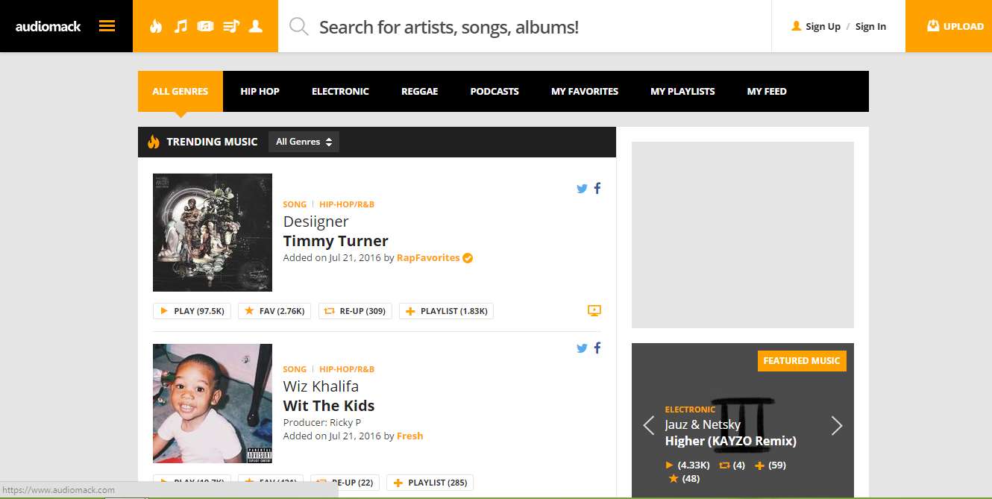
Task: Go to previous featured music slide
Action: pos(649,425)
